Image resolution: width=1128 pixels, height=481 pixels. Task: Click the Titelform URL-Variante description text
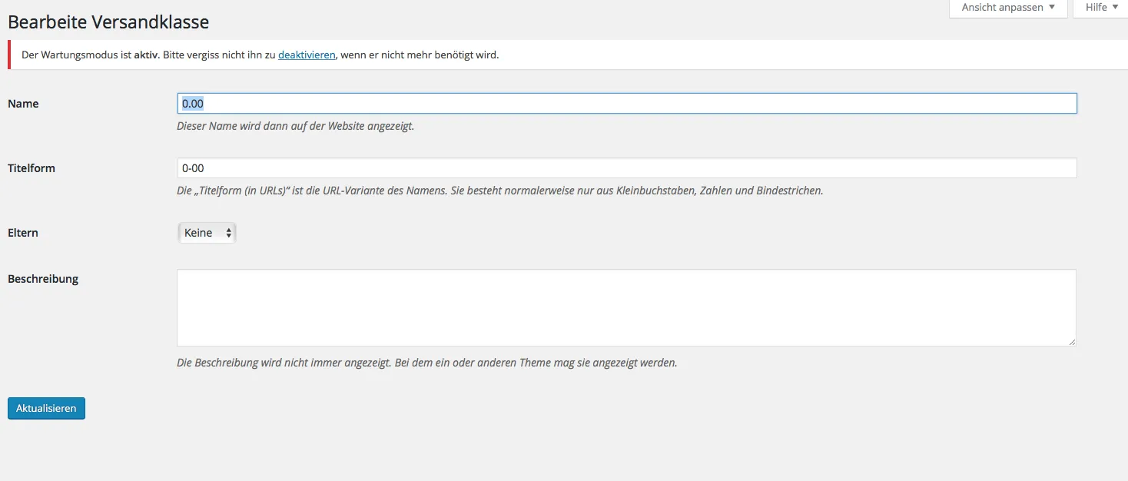point(500,191)
